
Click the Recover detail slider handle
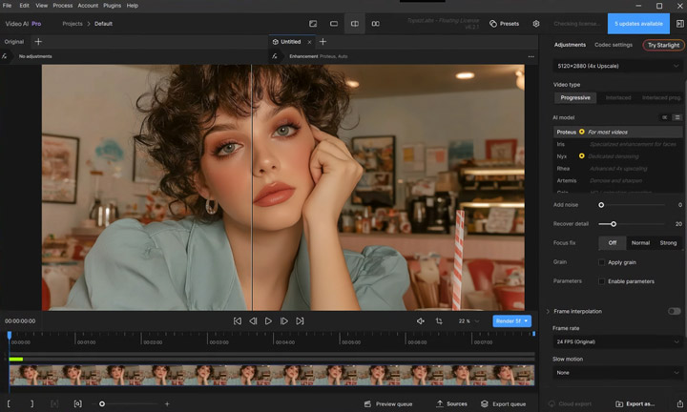[613, 224]
